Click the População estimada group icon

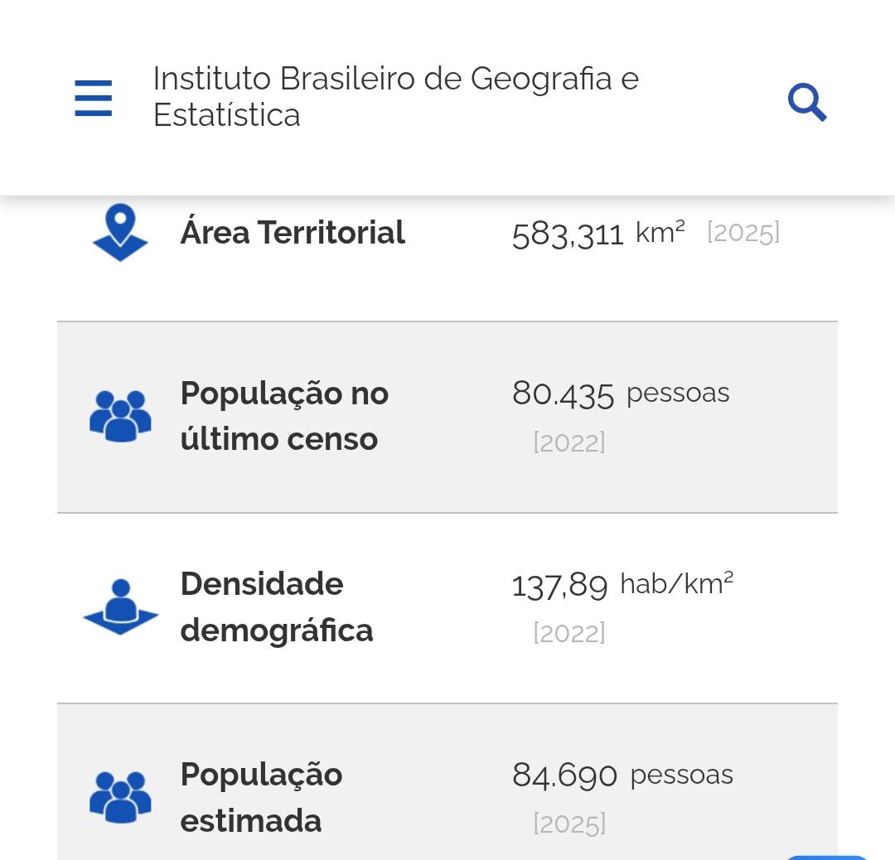tap(120, 797)
